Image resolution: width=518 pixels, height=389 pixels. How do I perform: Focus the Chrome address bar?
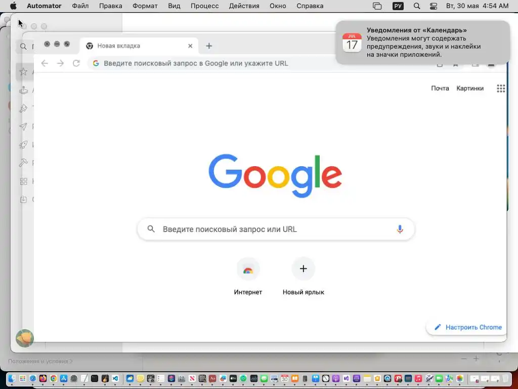pos(211,63)
